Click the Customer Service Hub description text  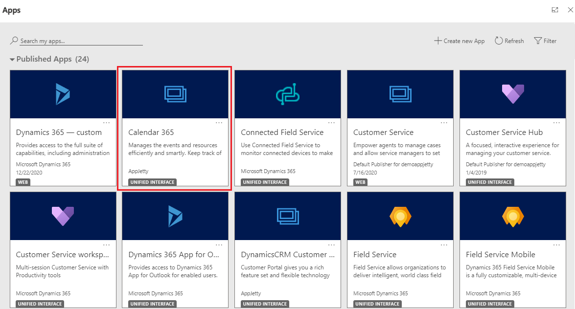pyautogui.click(x=512, y=149)
